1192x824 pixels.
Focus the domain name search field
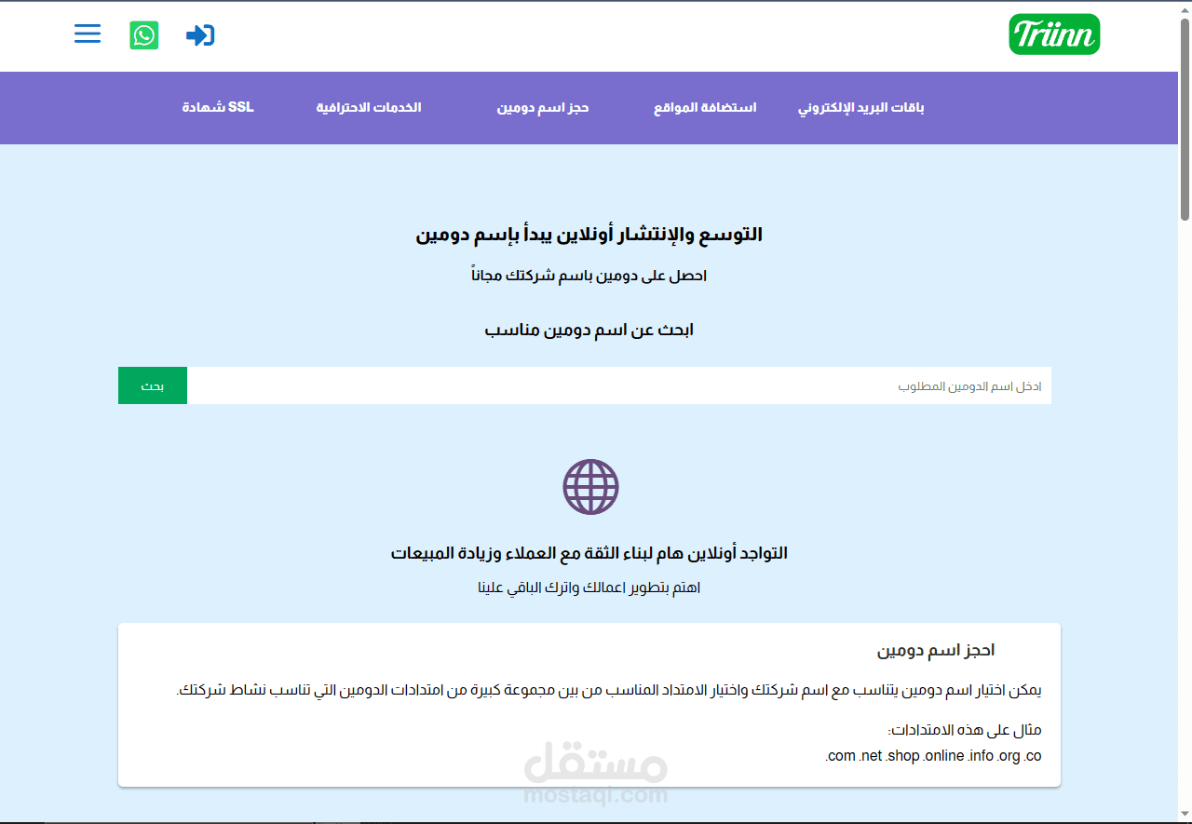tap(619, 385)
